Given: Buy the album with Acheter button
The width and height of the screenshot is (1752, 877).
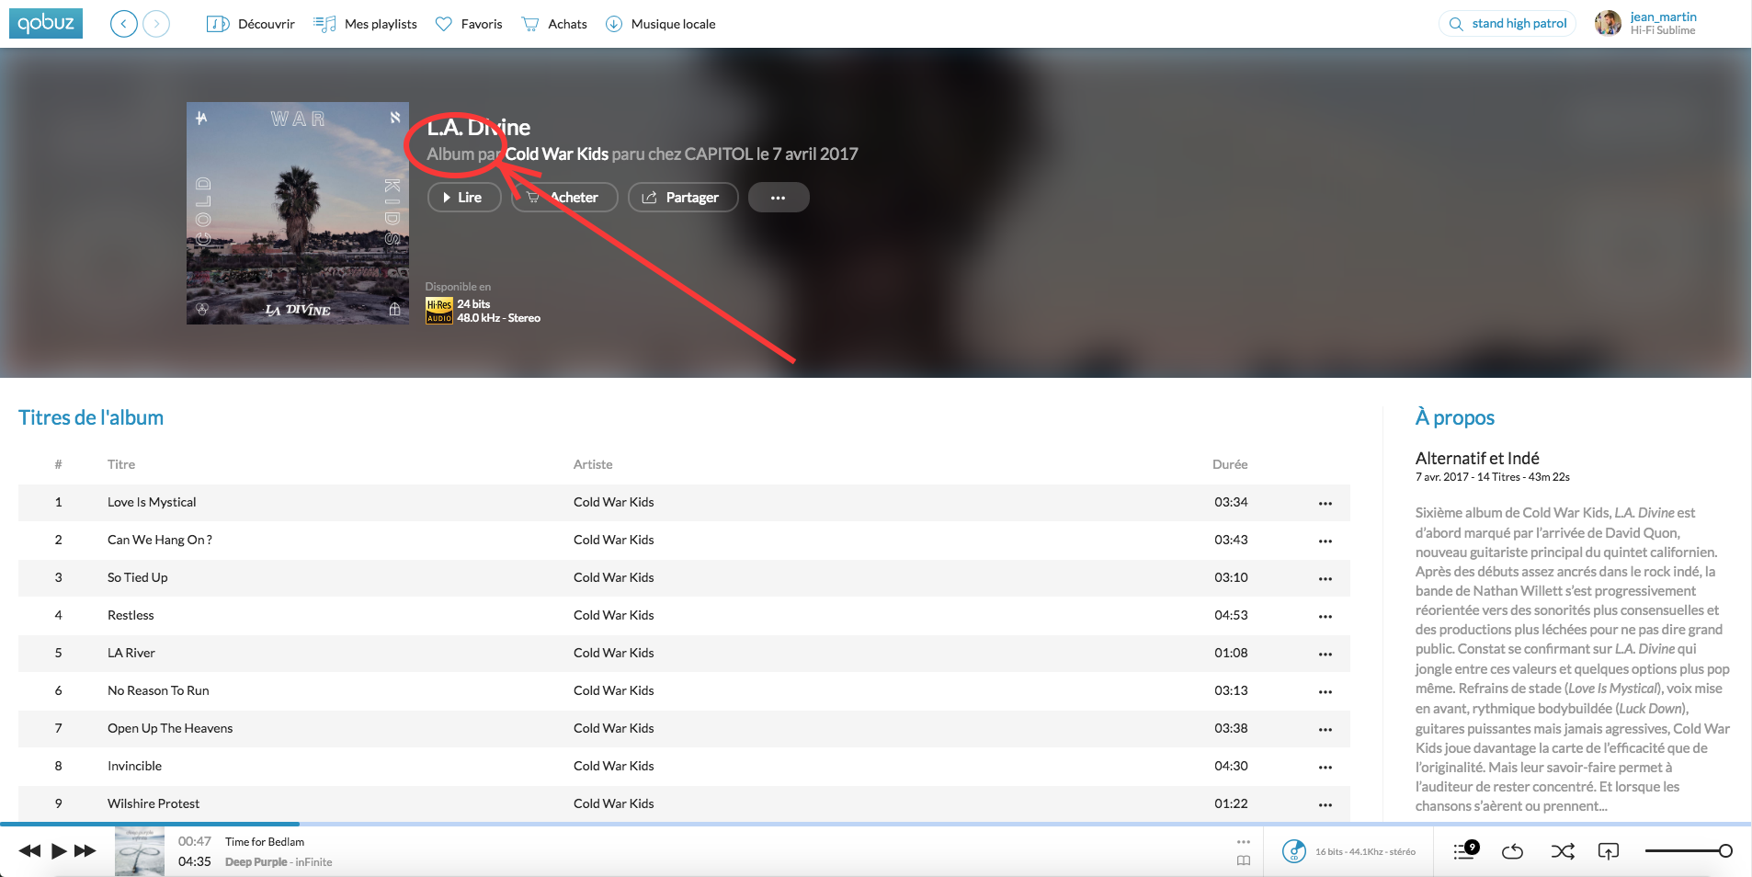Looking at the screenshot, I should click(x=564, y=198).
